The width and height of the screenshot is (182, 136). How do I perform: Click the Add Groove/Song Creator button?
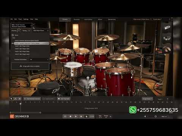pos(32,99)
